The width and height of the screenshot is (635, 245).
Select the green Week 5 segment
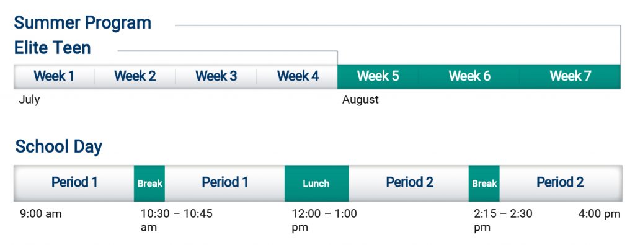378,76
